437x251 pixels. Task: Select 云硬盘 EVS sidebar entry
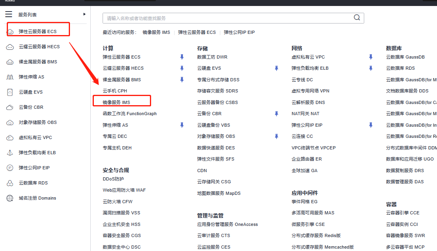(x=31, y=92)
